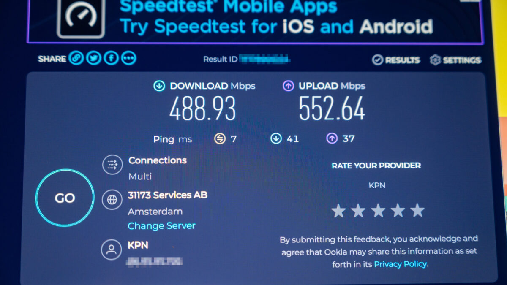Open the Settings page
Screen dimensions: 507x285
click(x=455, y=60)
